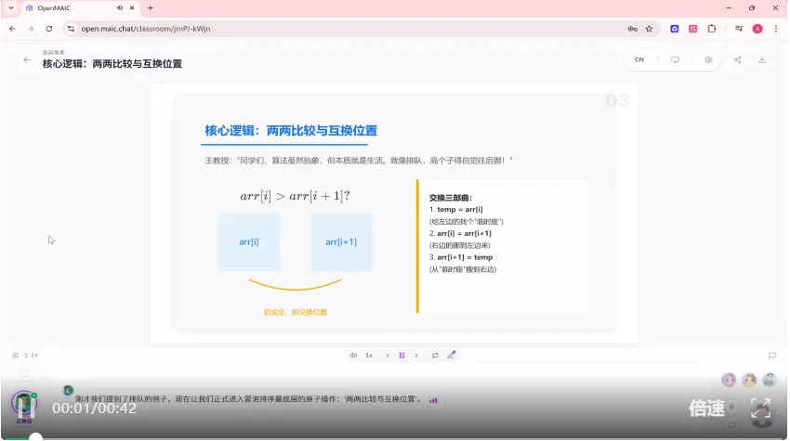
Task: Open the browser profile avatar A
Action: coord(757,29)
